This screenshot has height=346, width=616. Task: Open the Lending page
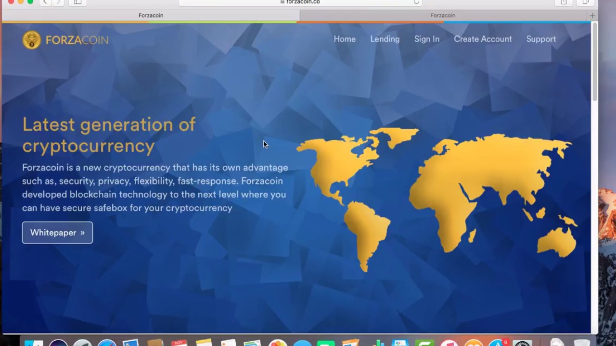point(385,39)
